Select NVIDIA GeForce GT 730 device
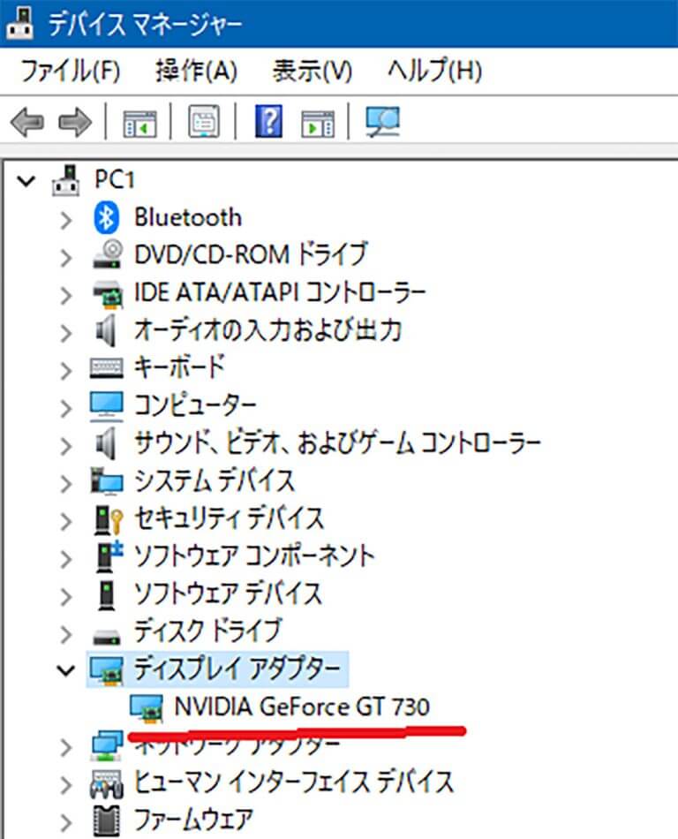The image size is (678, 839). tap(302, 707)
